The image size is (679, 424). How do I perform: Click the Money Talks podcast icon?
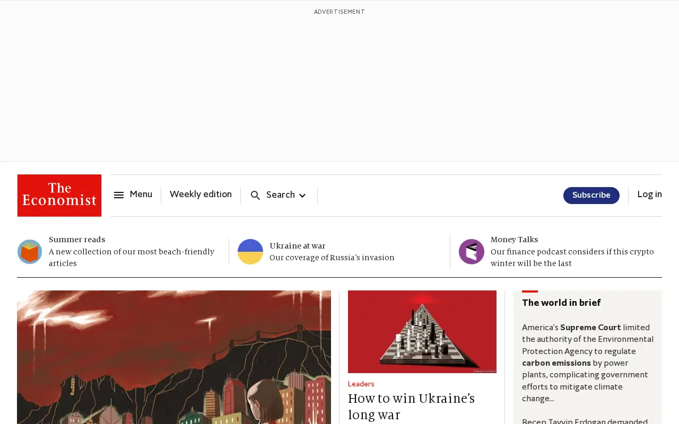click(x=472, y=252)
